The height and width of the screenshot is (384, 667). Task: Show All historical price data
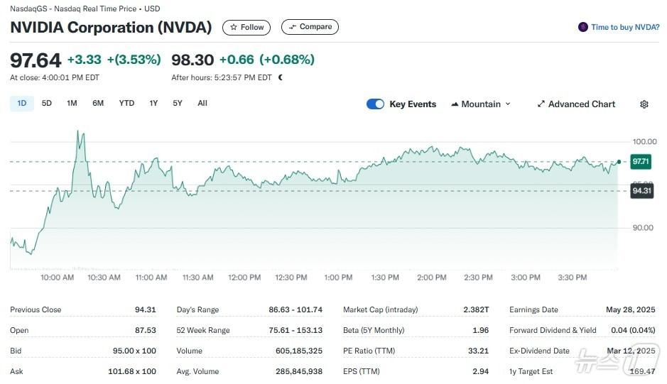[x=202, y=104]
